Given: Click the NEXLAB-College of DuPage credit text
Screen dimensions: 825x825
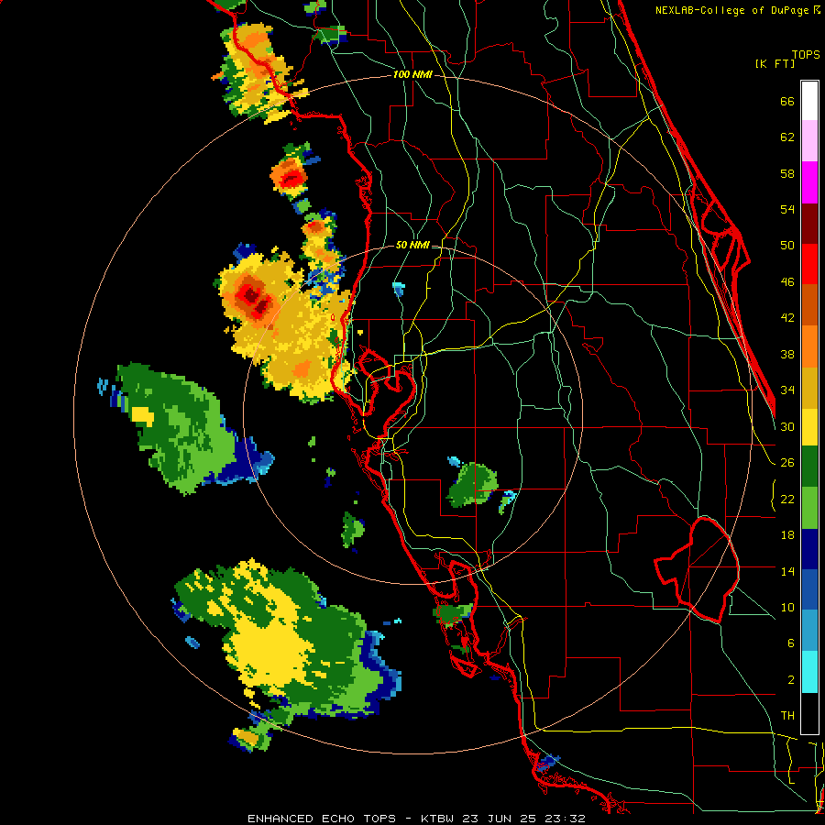Looking at the screenshot, I should click(738, 10).
